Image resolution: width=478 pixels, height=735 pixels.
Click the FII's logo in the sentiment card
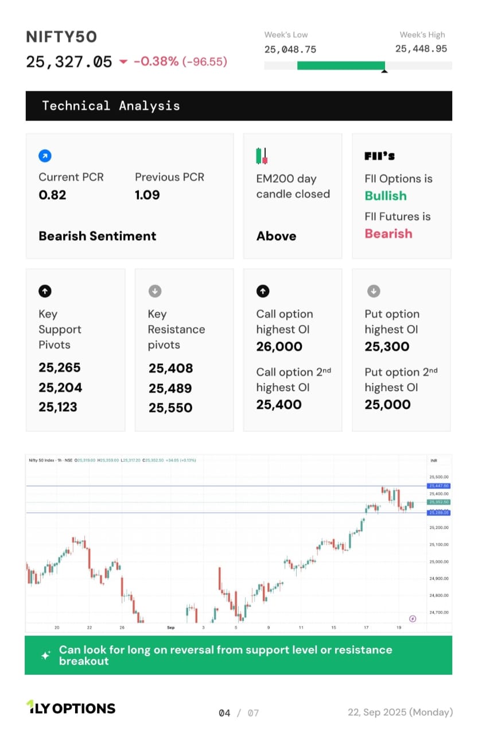click(380, 156)
